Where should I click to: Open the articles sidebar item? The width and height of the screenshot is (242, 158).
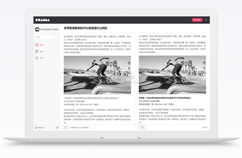click(39, 51)
